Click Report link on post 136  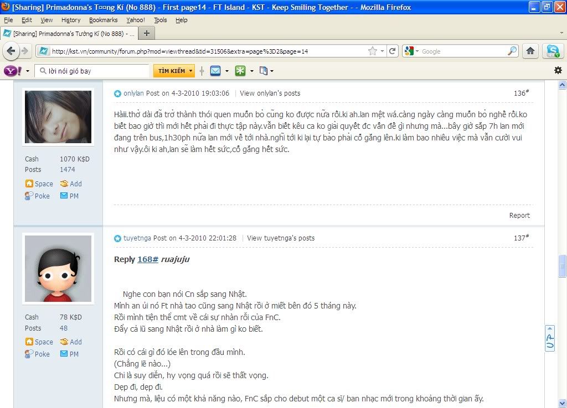click(519, 215)
